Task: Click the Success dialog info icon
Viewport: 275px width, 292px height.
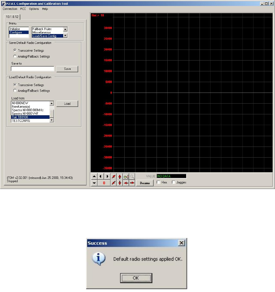Action: pos(99,259)
